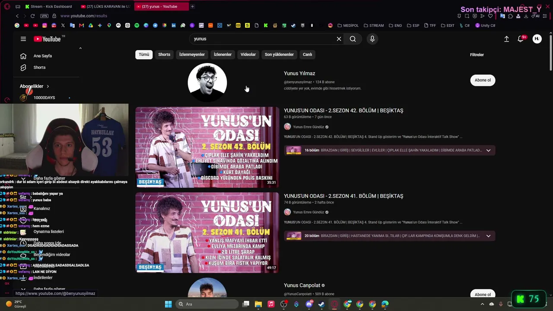This screenshot has height=311, width=553.
Task: Open Discord from the taskbar
Action: click(309, 304)
